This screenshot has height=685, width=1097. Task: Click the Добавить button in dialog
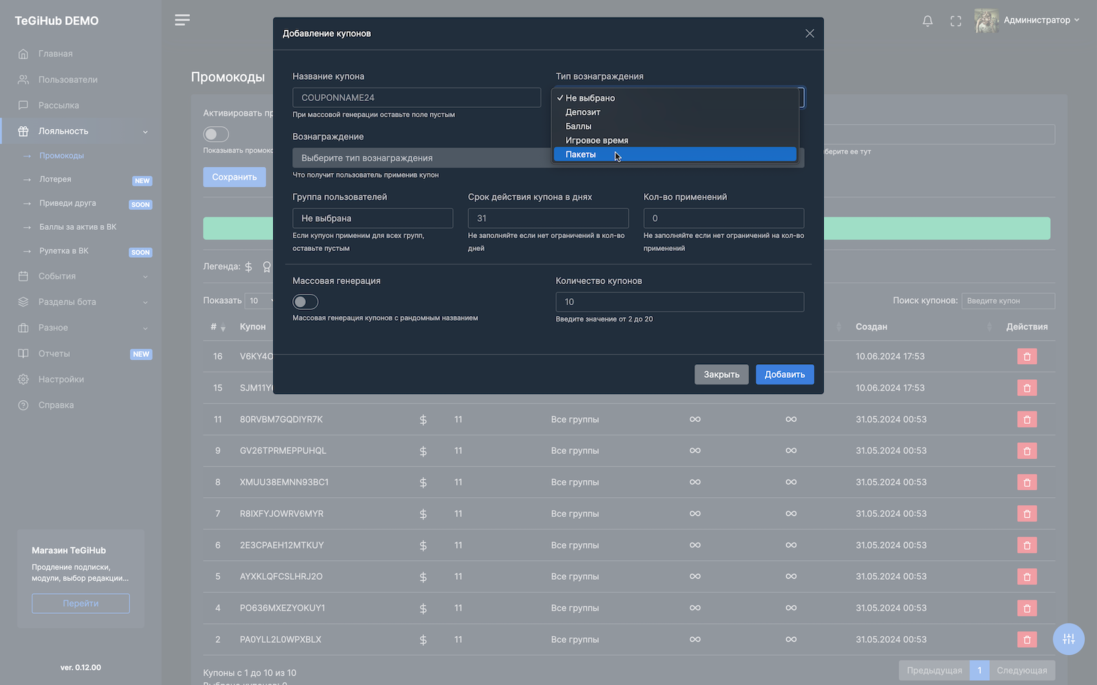tap(784, 374)
